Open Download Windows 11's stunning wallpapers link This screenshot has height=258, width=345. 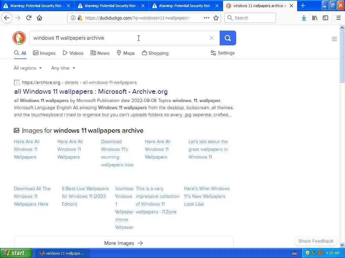pos(117,153)
